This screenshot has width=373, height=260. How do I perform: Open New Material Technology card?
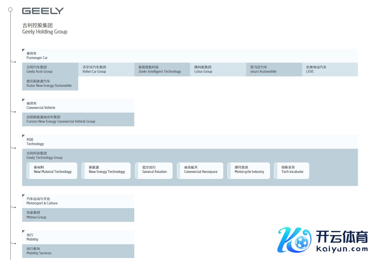(52, 171)
